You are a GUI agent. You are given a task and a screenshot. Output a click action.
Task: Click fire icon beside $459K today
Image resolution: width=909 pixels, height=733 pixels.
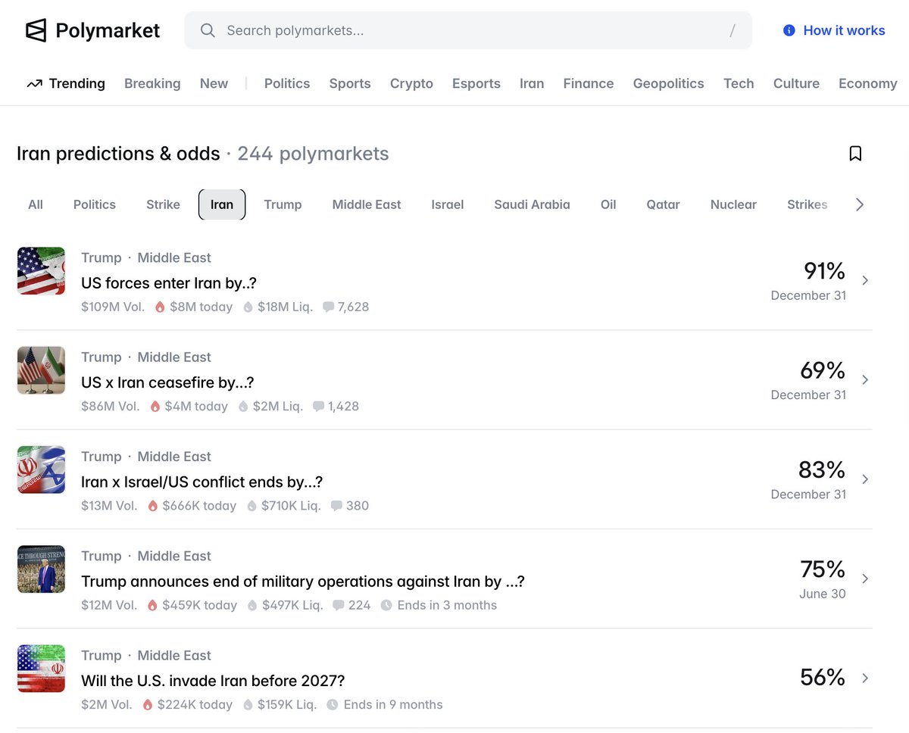(x=152, y=605)
